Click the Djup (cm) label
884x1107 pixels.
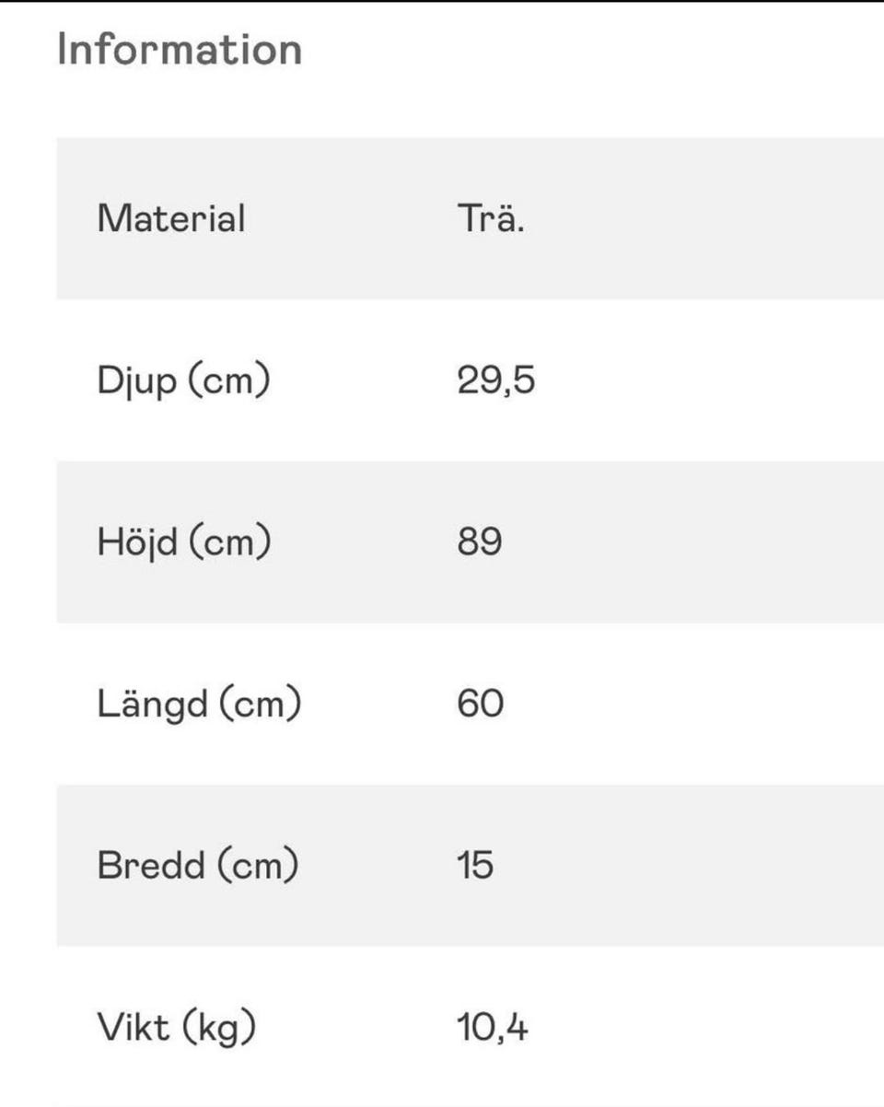click(183, 381)
